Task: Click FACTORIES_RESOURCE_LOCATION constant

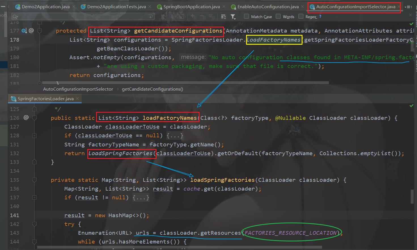Action: tap(291, 233)
